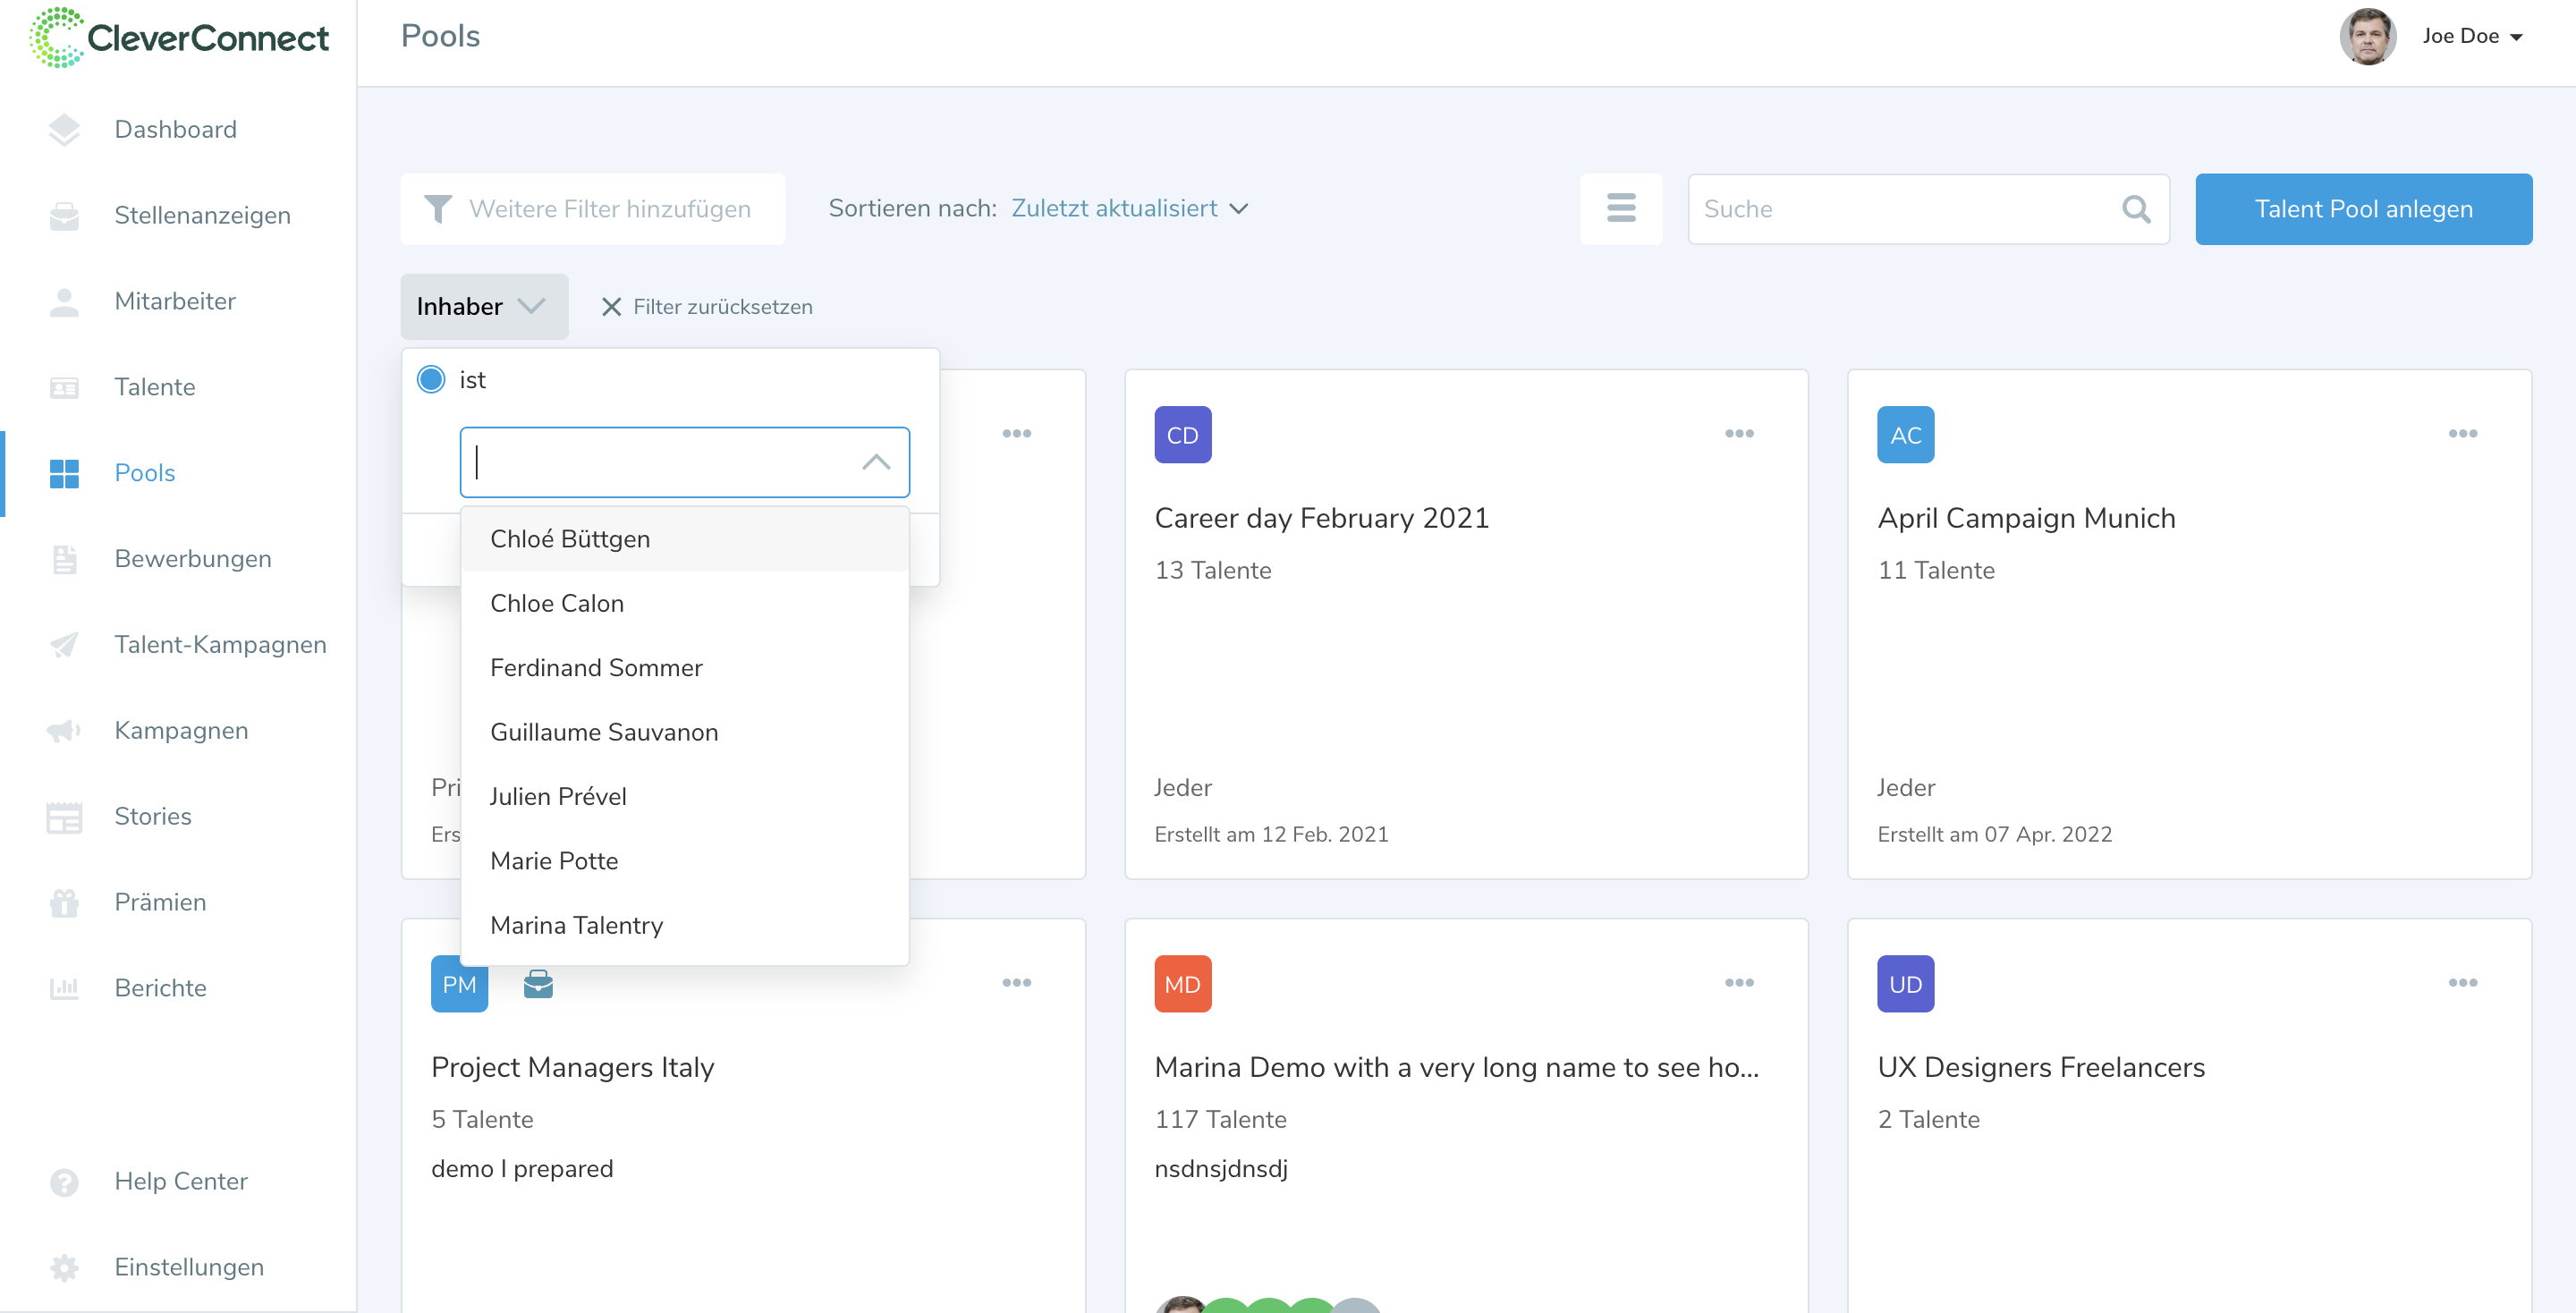This screenshot has height=1313, width=2576.
Task: Click the CleverConnect logo
Action: 180,38
